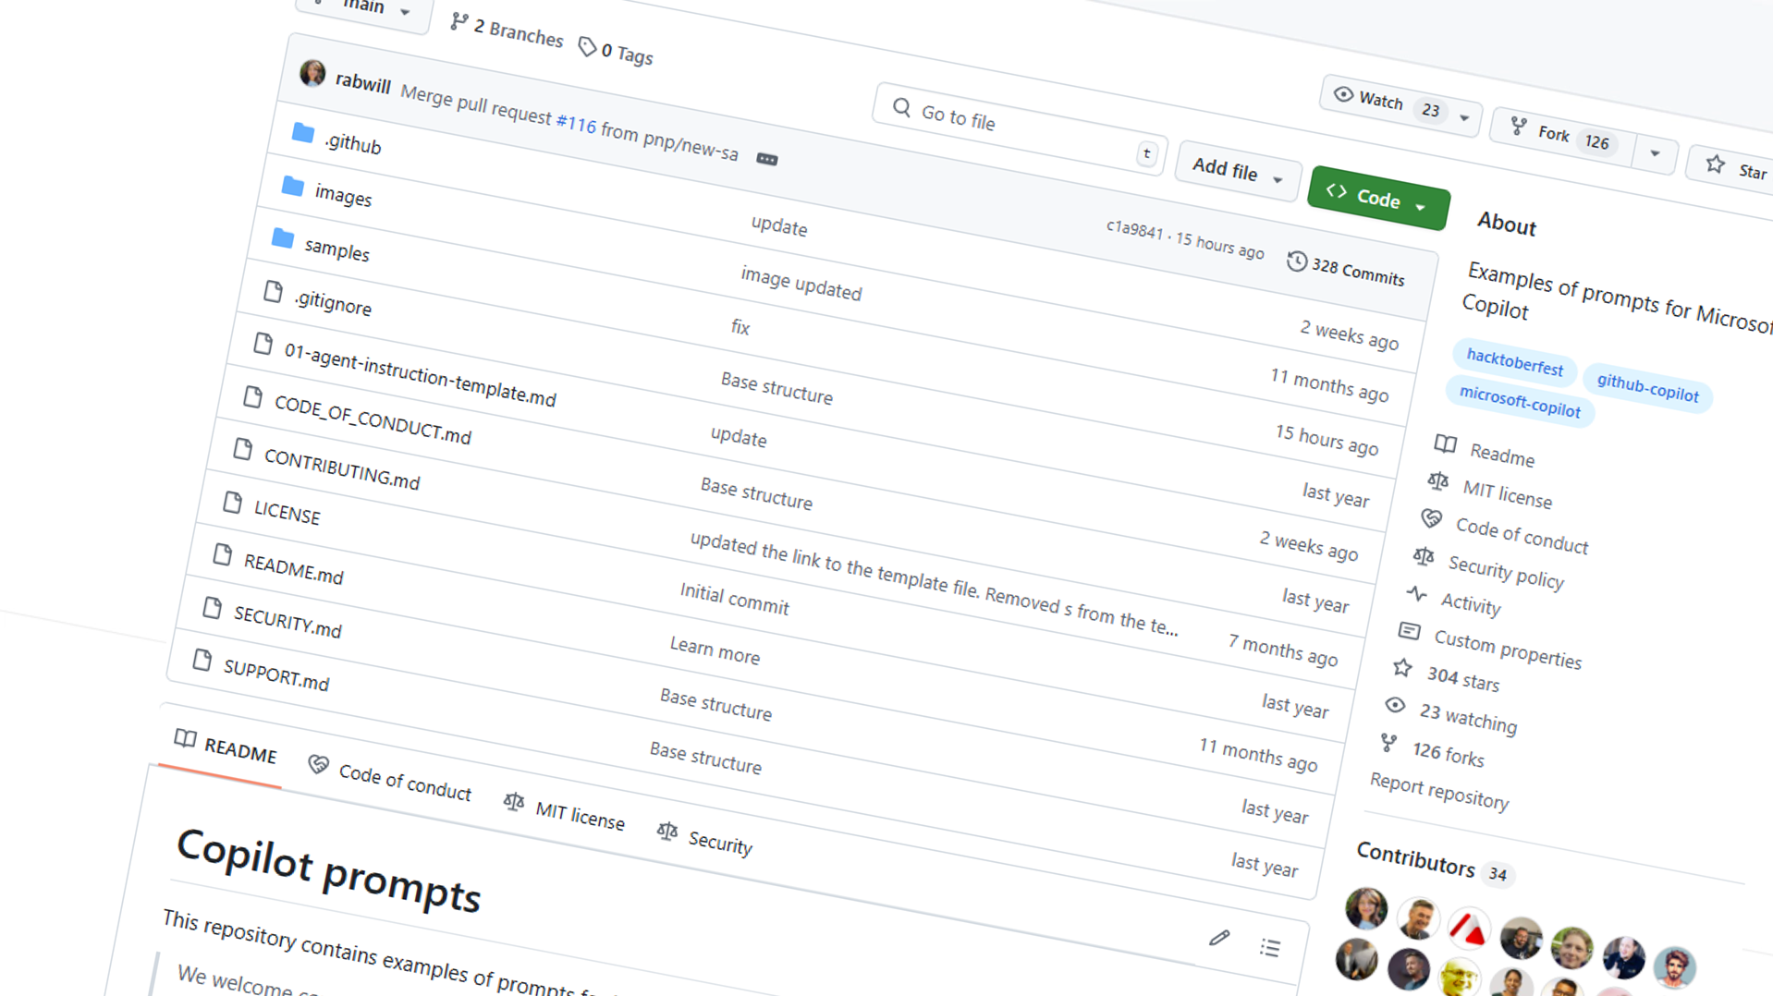Open the 01-agent-instruction-template.md file
Image resolution: width=1773 pixels, height=996 pixels.
click(420, 374)
